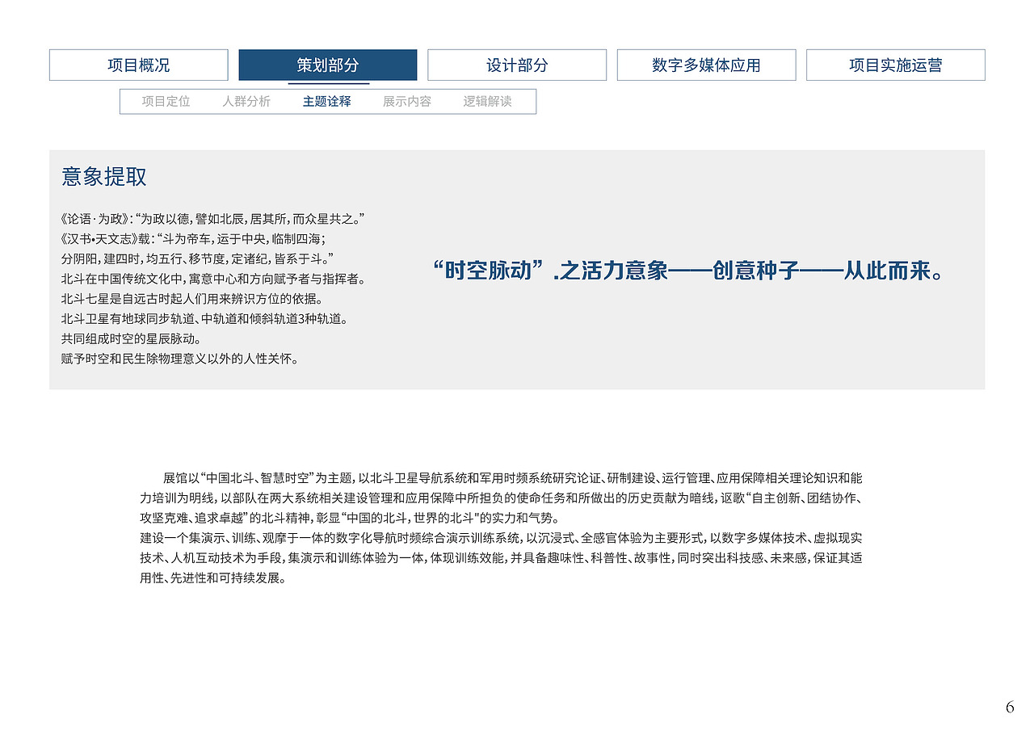Click the line 北斗七星是自远古时起
This screenshot has height=731, width=1034.
191,299
